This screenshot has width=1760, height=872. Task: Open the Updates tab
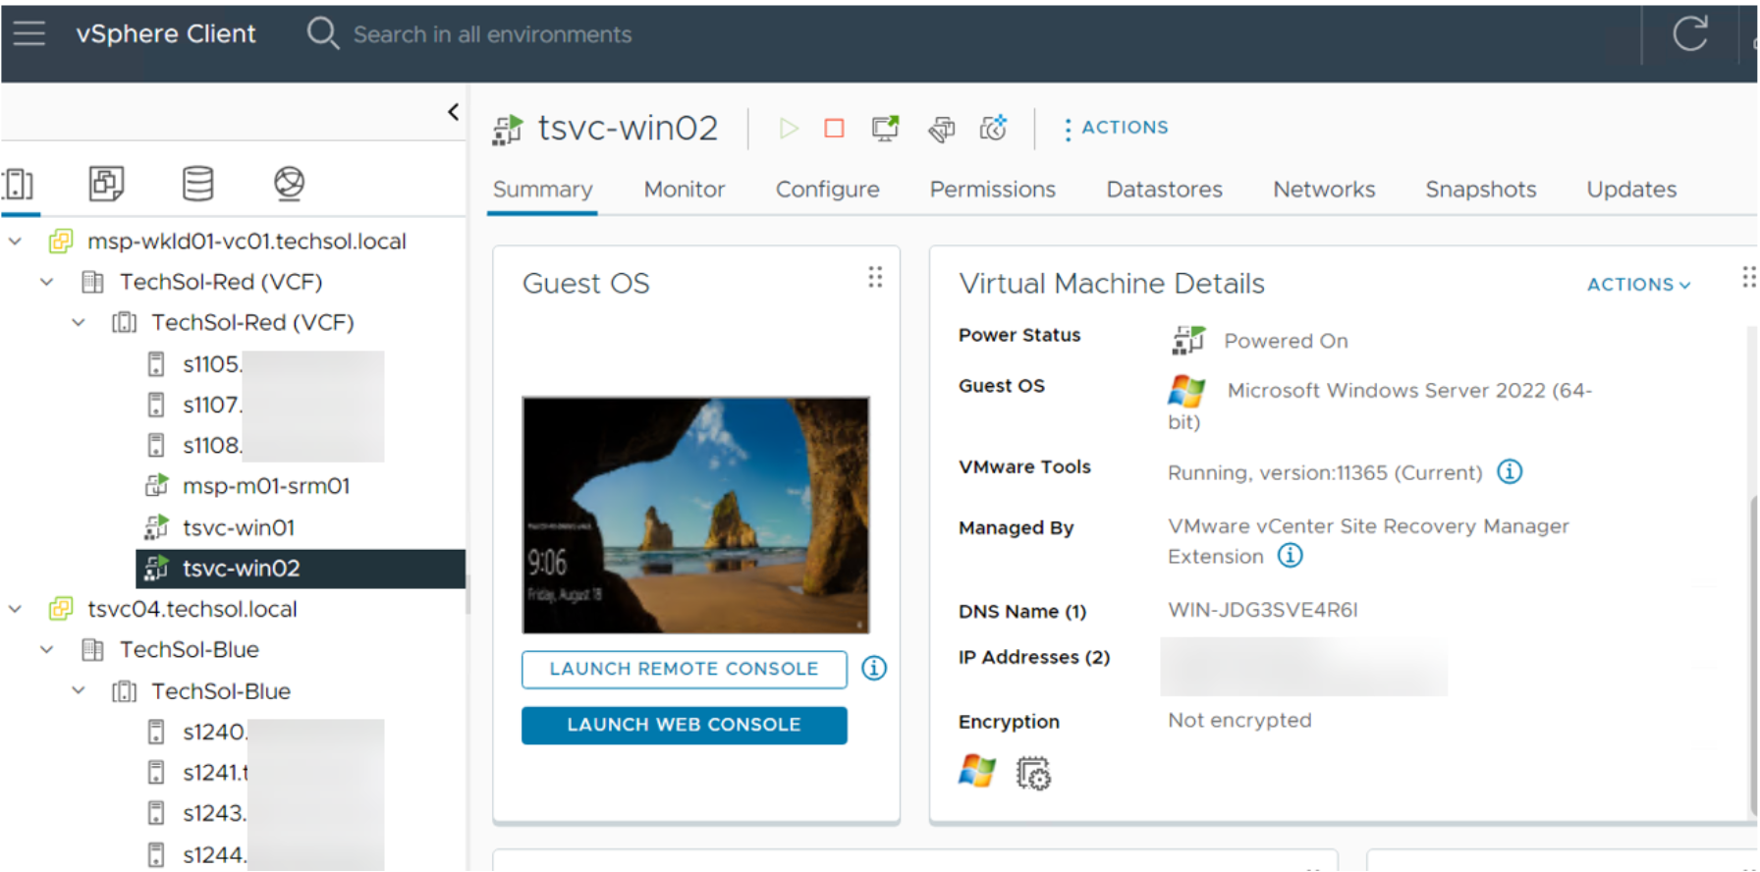(1631, 190)
